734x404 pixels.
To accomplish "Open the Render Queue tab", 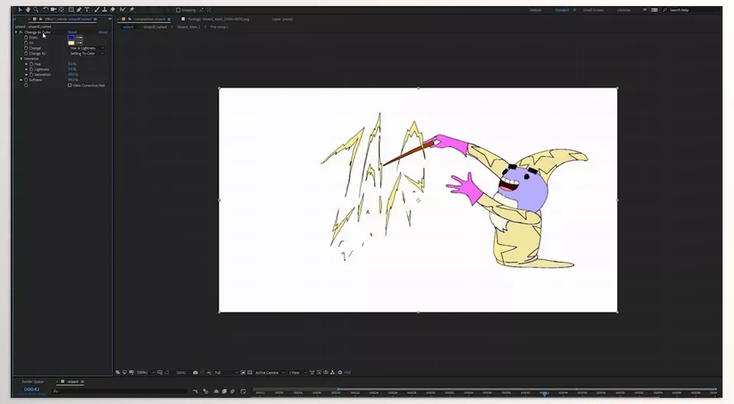I will coord(33,382).
